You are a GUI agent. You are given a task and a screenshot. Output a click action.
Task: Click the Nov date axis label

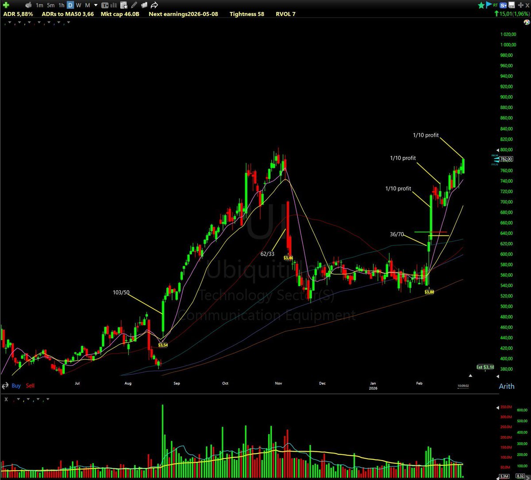[x=279, y=383]
